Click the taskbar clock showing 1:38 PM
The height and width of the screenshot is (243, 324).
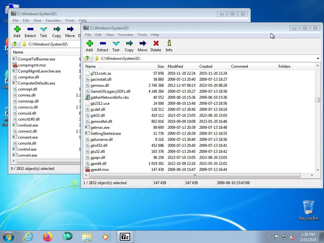308,237
